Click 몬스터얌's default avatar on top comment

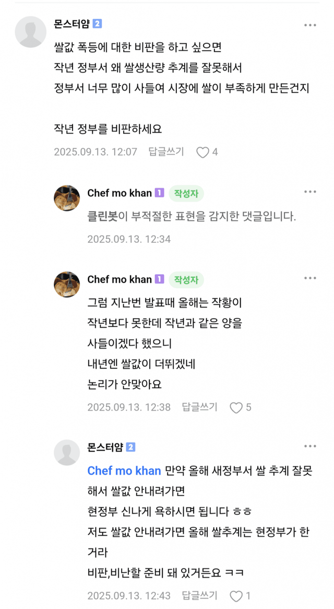point(31,31)
